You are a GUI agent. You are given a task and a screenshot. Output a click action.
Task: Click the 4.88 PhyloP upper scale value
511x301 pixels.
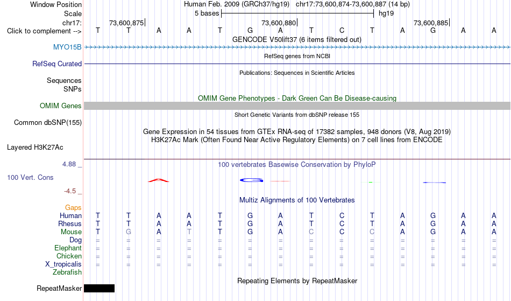coord(69,164)
